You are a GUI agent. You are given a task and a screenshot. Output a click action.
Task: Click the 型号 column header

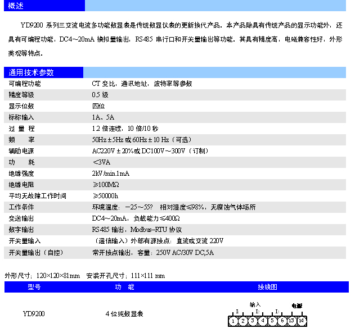[34, 287]
